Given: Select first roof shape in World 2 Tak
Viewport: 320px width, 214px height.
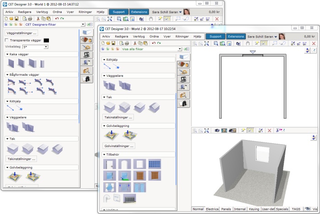Looking at the screenshot, I should [x=110, y=107].
